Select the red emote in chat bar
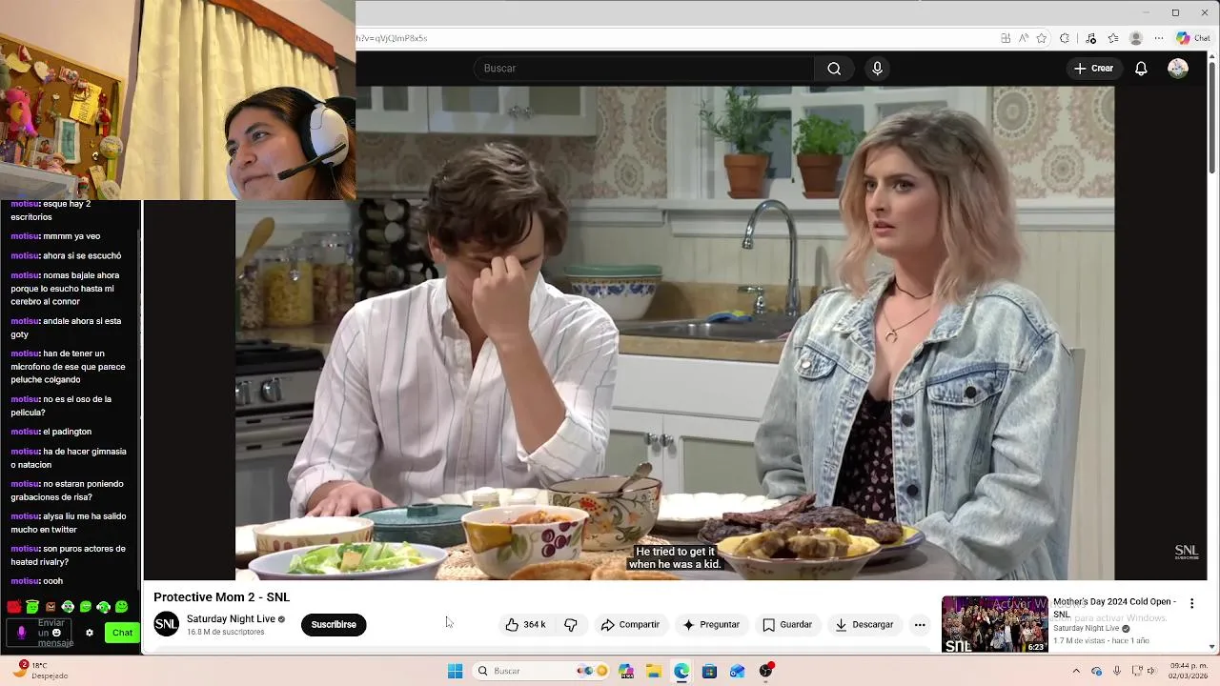Screen dimensions: 1220x686 pyautogui.click(x=13, y=607)
